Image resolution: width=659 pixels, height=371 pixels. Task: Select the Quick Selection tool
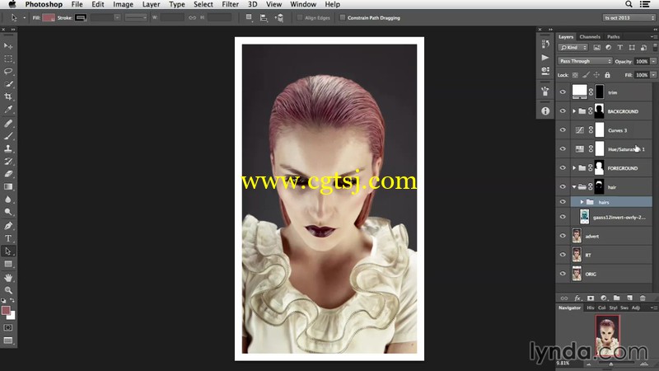pos(8,84)
